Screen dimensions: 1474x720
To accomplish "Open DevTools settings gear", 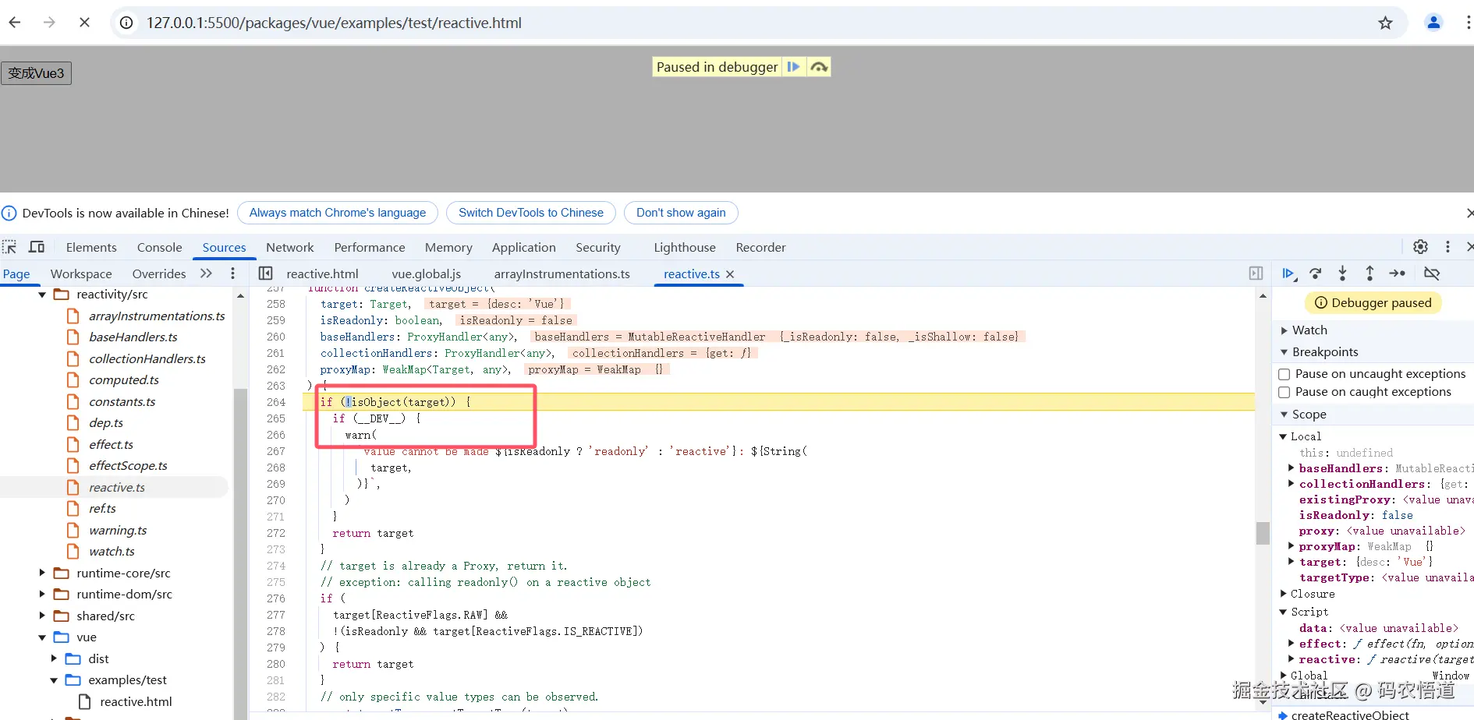I will 1421,247.
